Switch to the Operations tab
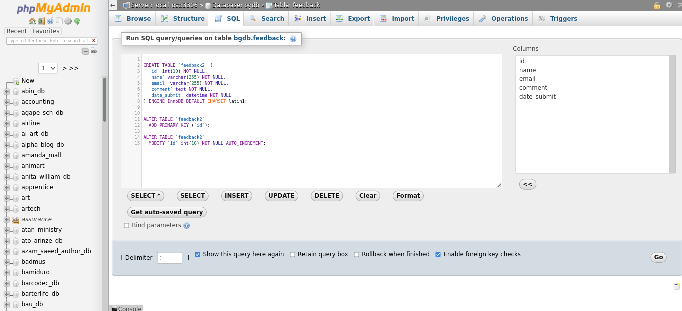The width and height of the screenshot is (682, 311). 503,19
